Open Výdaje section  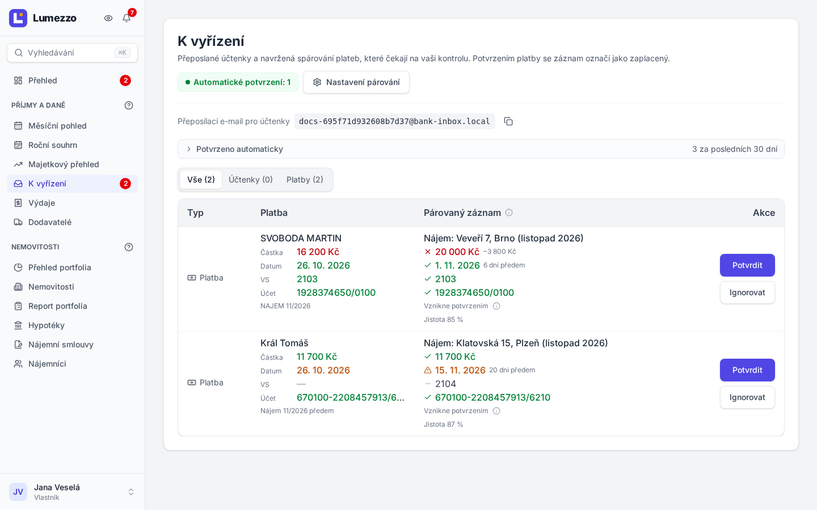[x=72, y=203]
